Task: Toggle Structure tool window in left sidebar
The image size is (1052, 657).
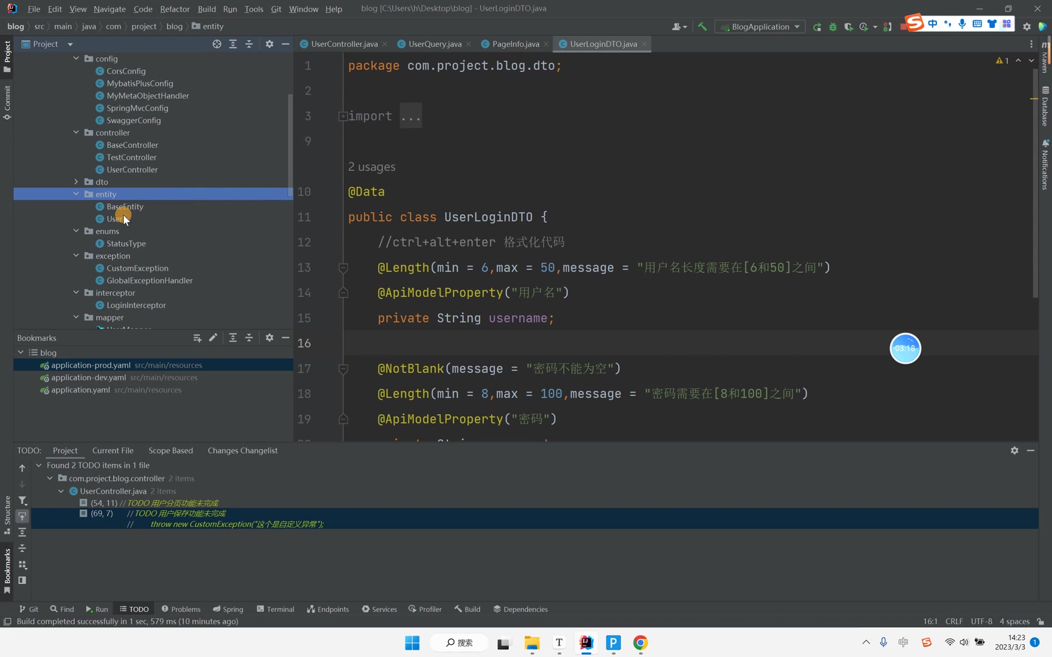Action: point(7,515)
